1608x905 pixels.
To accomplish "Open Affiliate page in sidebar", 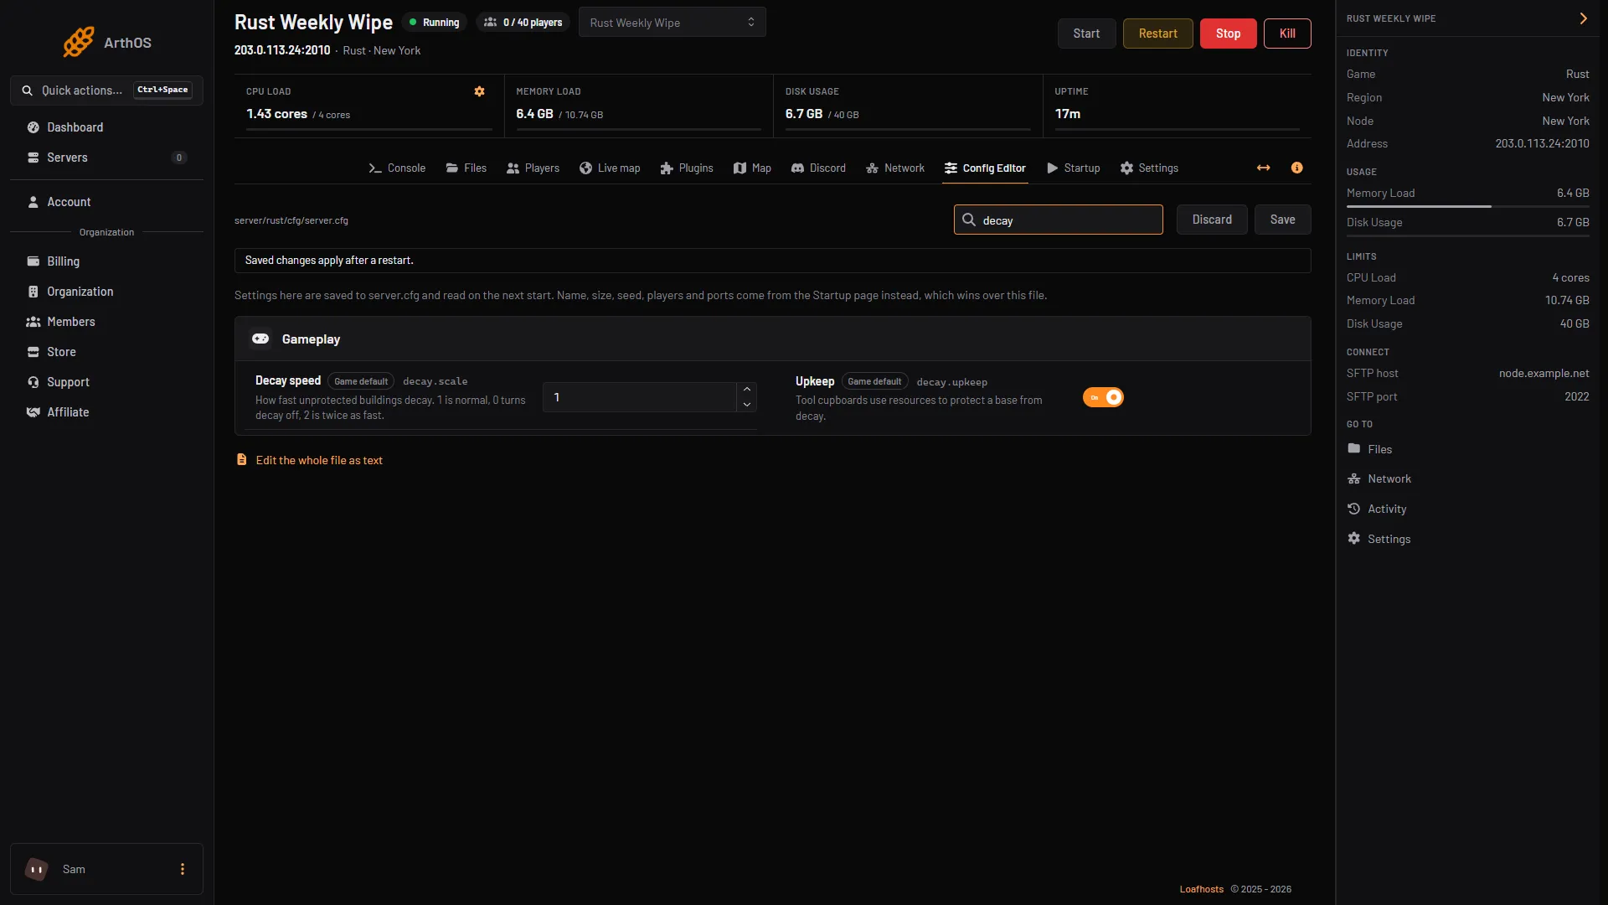I will tap(106, 412).
